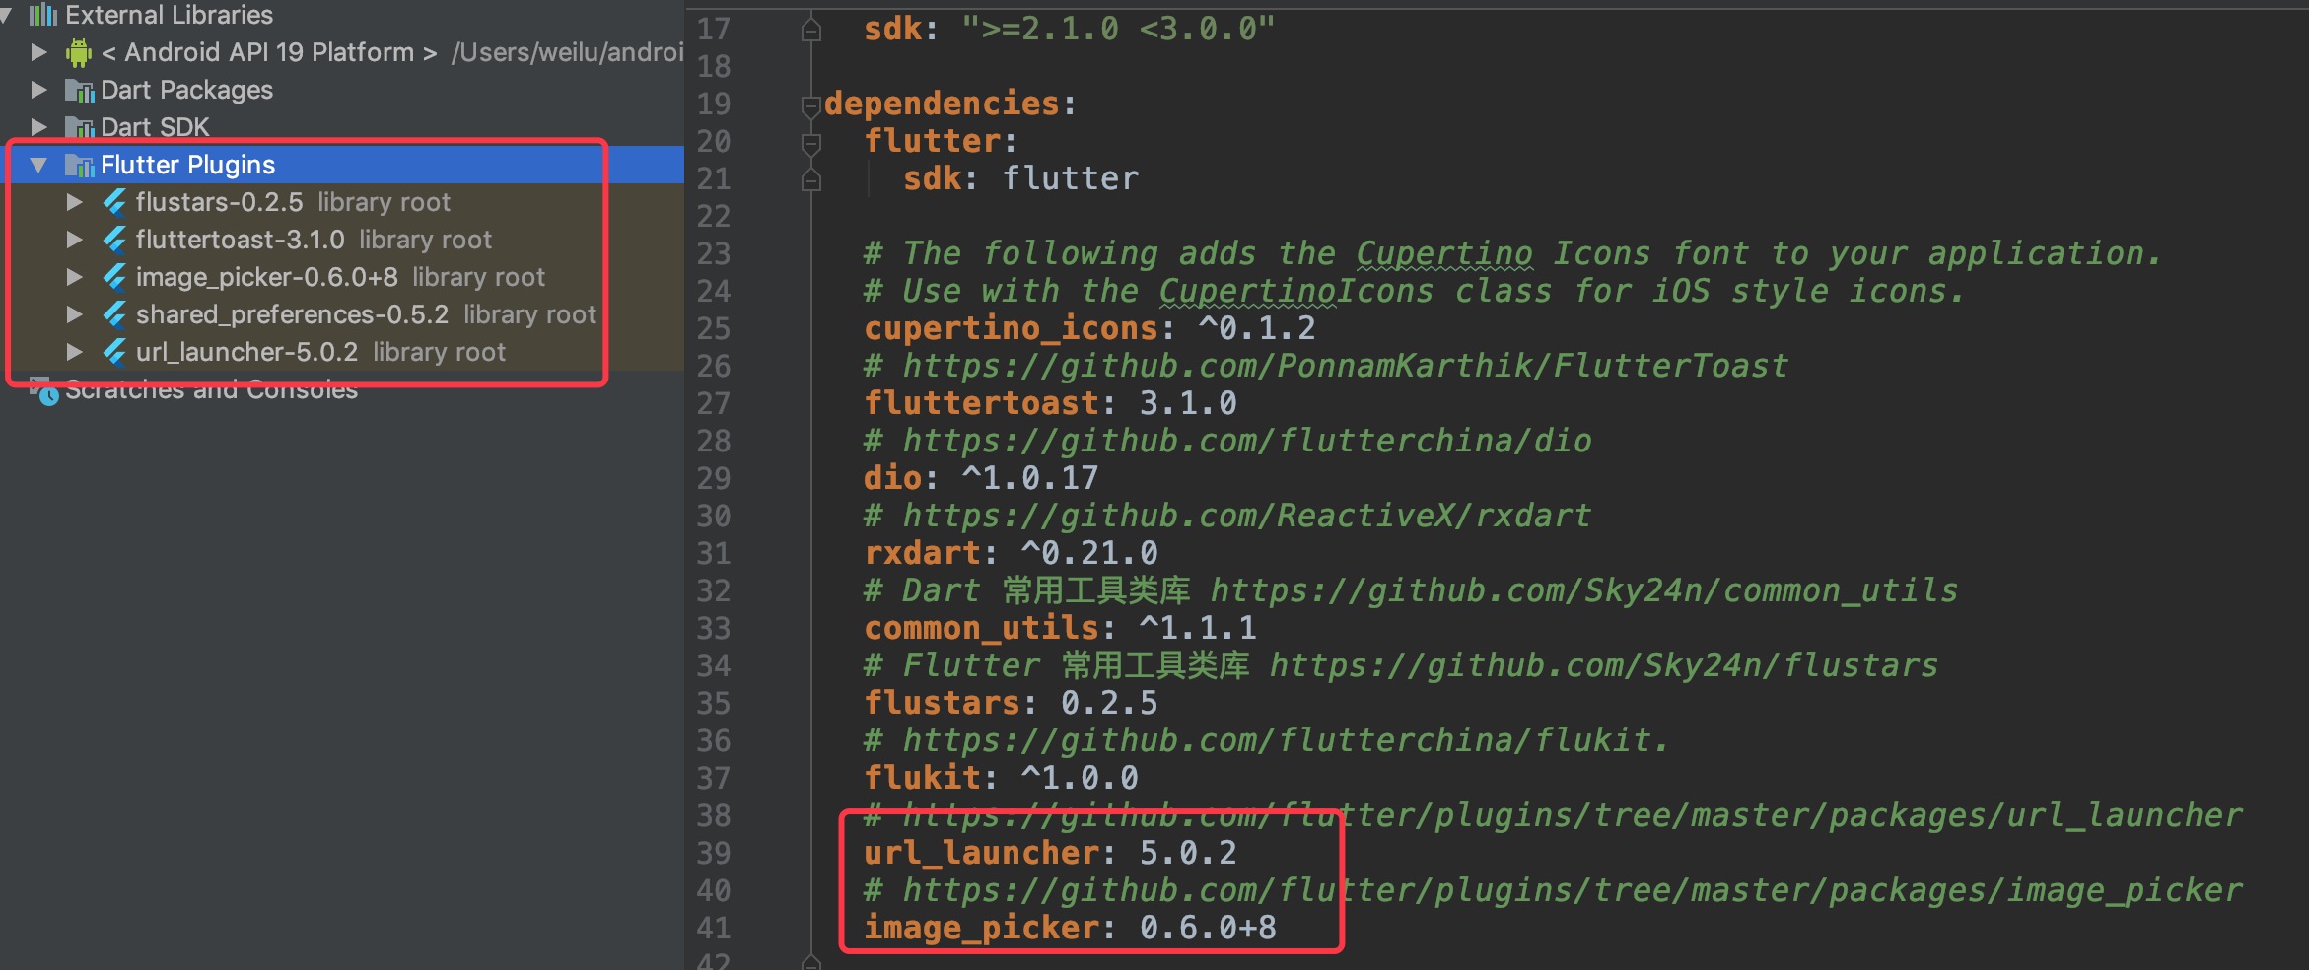Click the Dart SDK library icon
2309x970 pixels.
79,127
